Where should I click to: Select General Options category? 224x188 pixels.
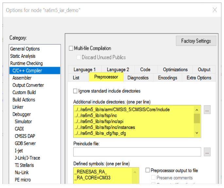25,49
